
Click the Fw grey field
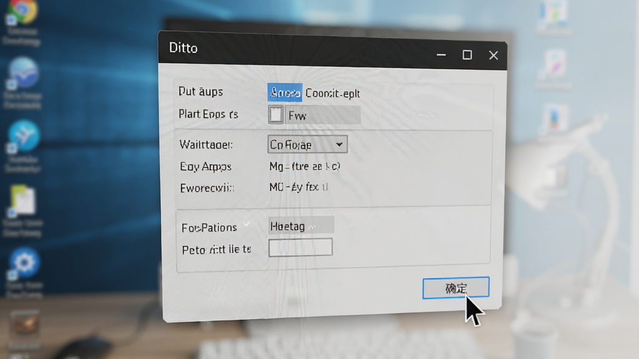click(x=323, y=115)
